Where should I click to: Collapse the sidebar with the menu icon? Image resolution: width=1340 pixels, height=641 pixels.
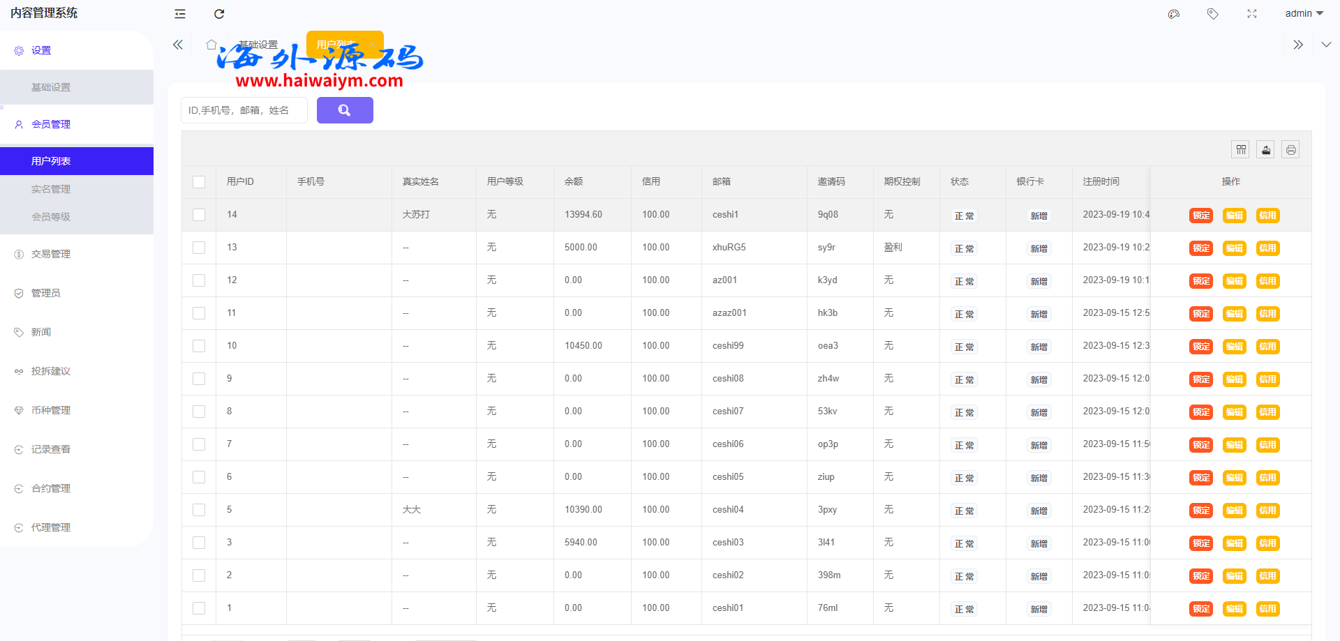click(x=180, y=14)
